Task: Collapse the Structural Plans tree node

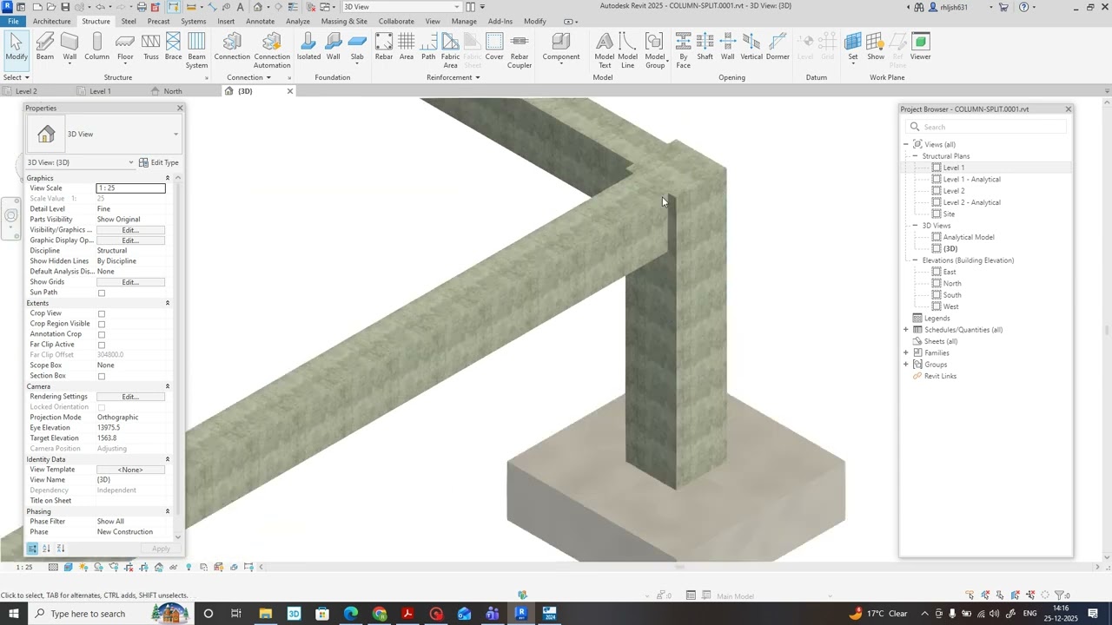Action: click(x=915, y=156)
